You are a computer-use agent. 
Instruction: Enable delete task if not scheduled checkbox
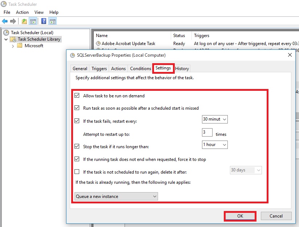click(77, 172)
